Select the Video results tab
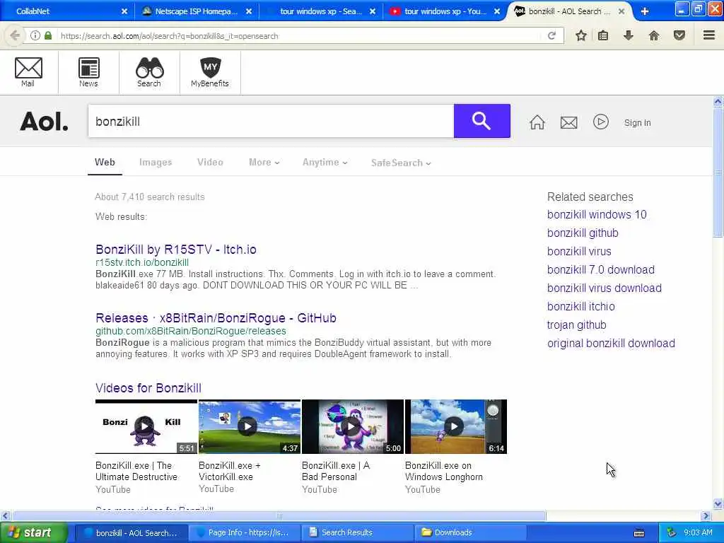724x543 pixels. (x=210, y=163)
